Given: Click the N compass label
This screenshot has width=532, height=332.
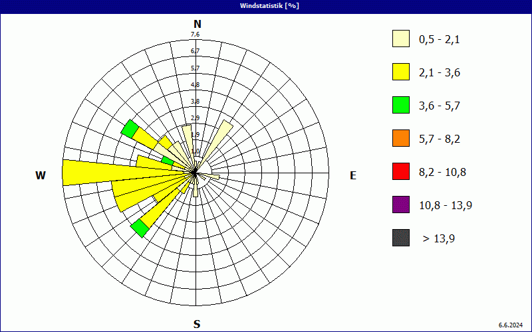Looking at the screenshot, I should coord(197,24).
